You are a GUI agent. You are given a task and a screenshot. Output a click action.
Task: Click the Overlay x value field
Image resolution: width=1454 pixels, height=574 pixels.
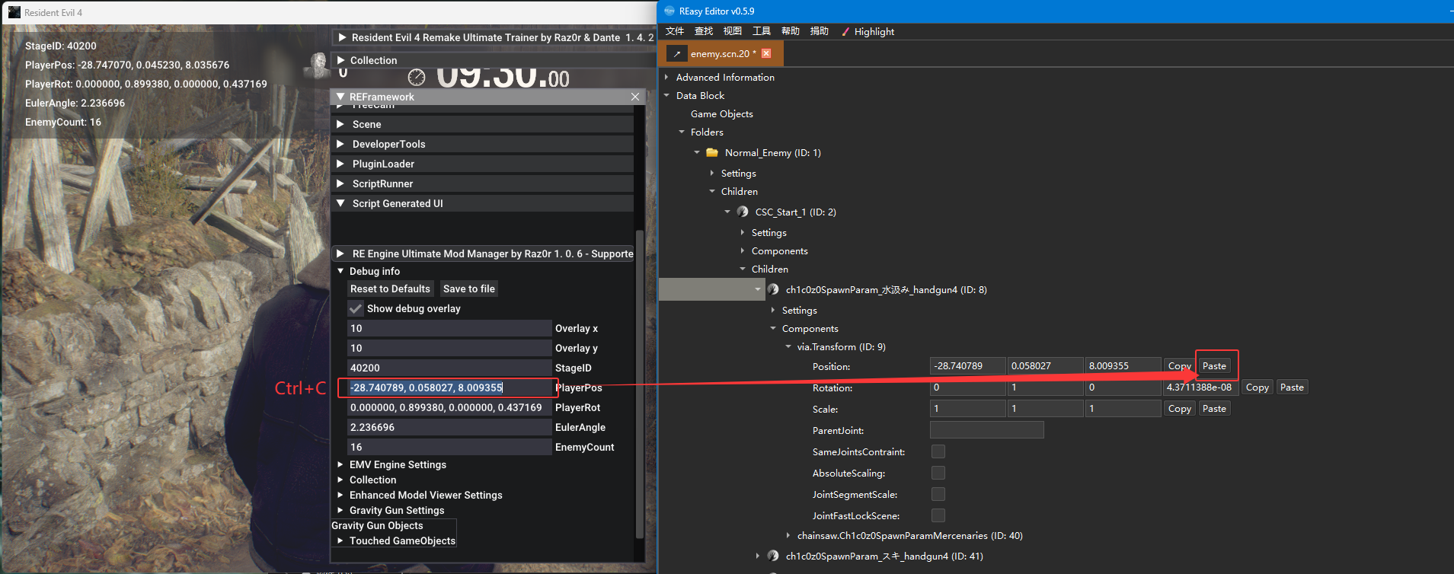tap(449, 328)
